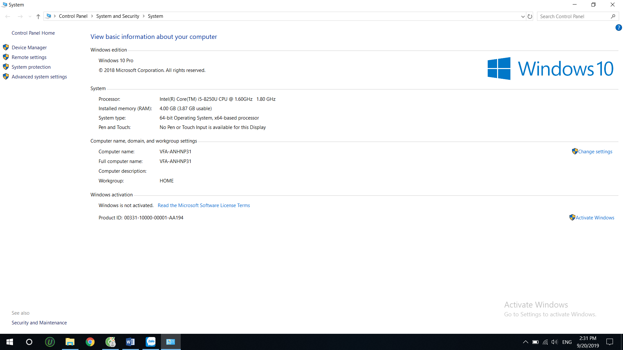Click the ENG input language indicator
Screen dimensions: 623x350
point(567,342)
